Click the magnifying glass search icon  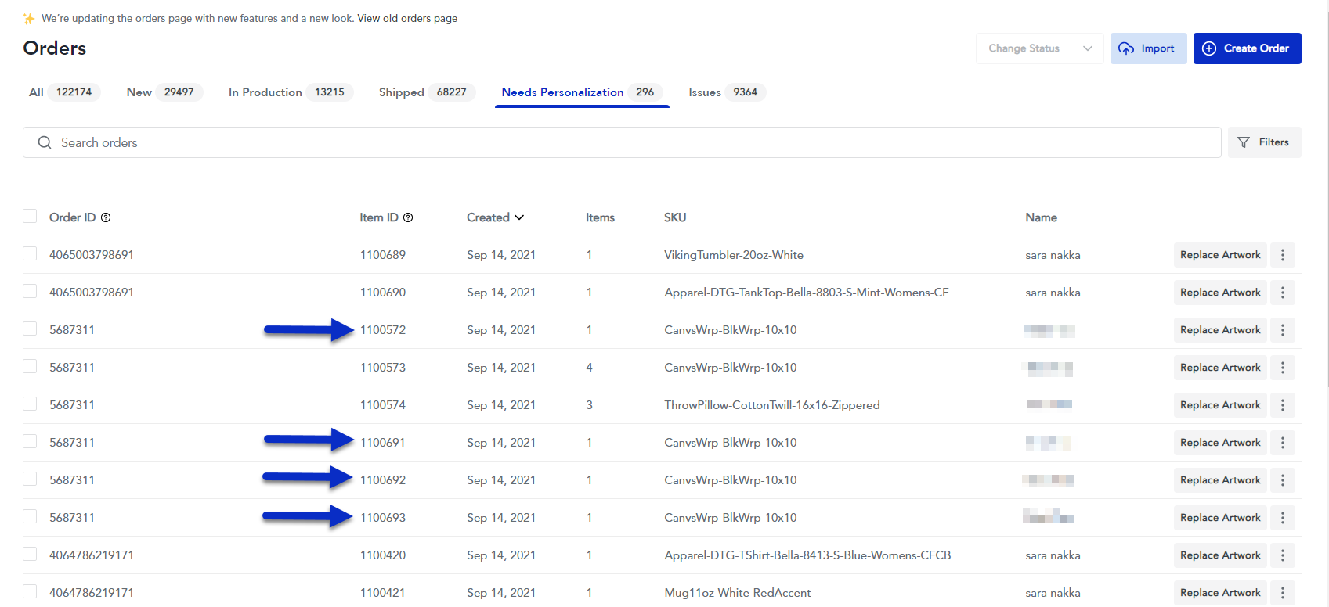[x=45, y=142]
